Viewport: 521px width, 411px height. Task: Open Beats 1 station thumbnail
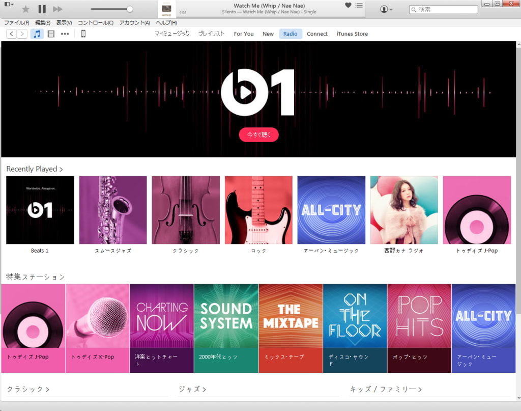point(40,210)
